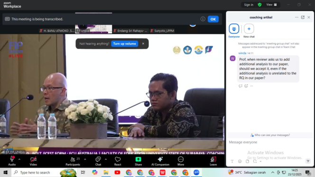The height and width of the screenshot is (177, 315).
Task: Start camera with the Video button
Action: tap(33, 161)
